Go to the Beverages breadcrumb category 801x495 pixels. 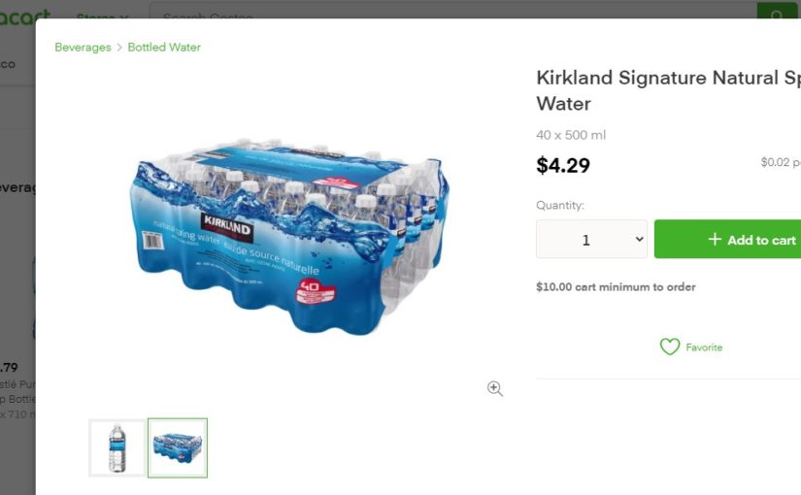point(83,48)
